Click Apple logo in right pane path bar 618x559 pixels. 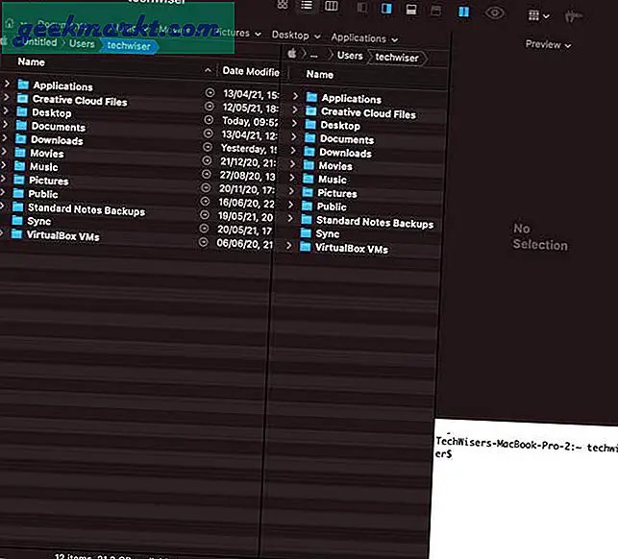coord(291,53)
